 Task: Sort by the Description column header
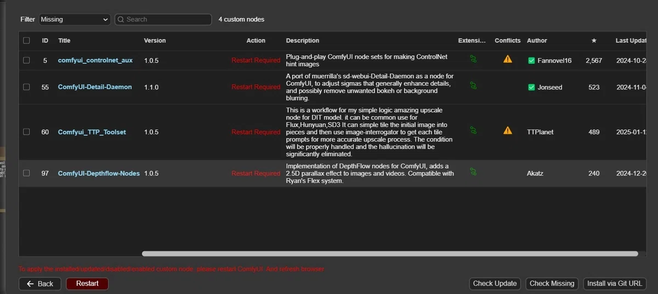coord(303,41)
